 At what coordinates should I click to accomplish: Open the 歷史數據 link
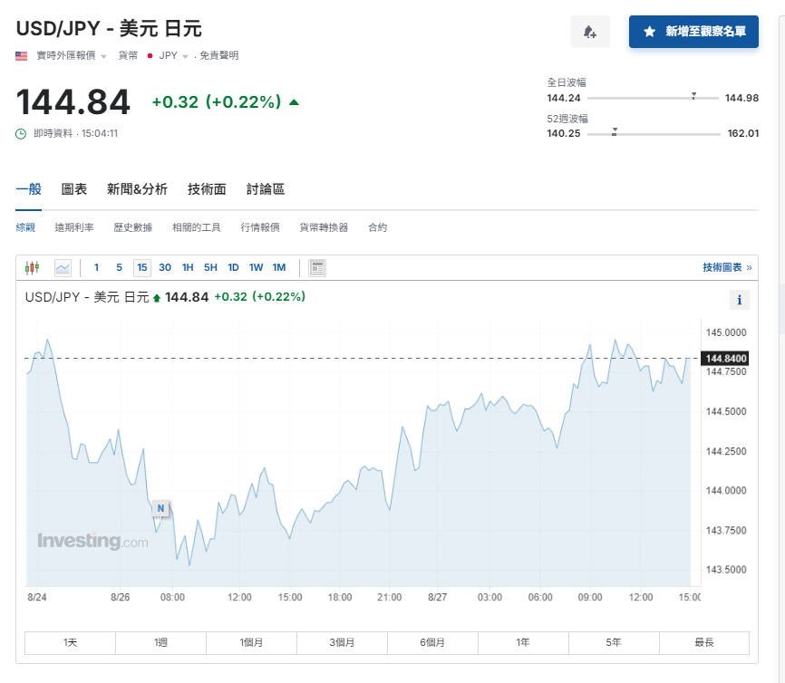coord(132,227)
